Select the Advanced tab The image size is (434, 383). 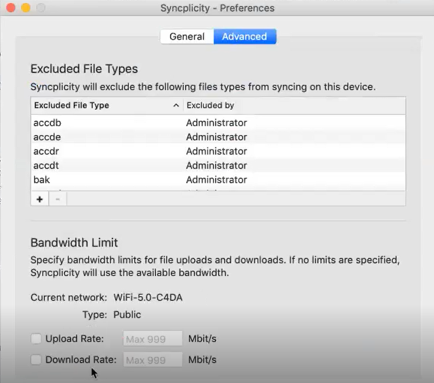(244, 37)
